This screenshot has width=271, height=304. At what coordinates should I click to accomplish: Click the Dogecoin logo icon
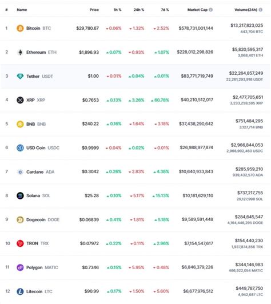pyautogui.click(x=20, y=219)
